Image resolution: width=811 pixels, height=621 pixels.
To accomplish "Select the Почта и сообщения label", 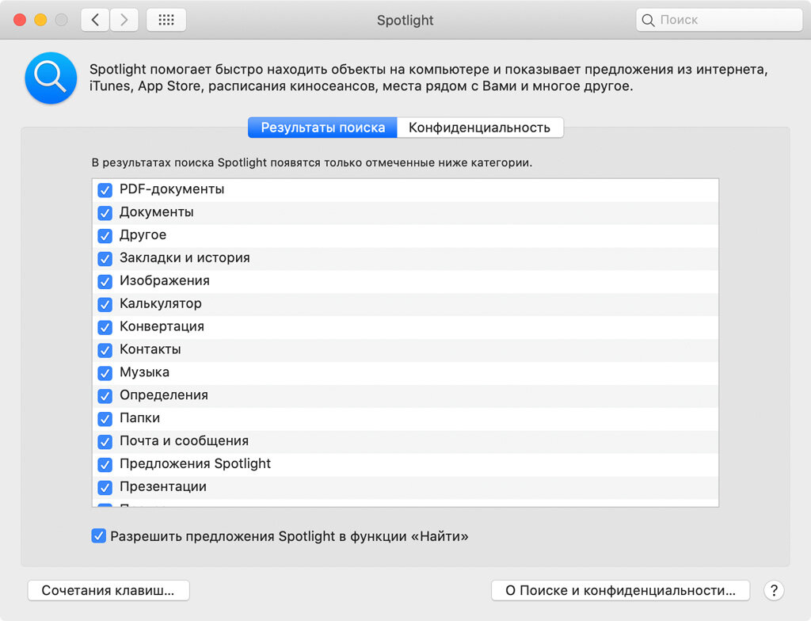I will tap(184, 441).
